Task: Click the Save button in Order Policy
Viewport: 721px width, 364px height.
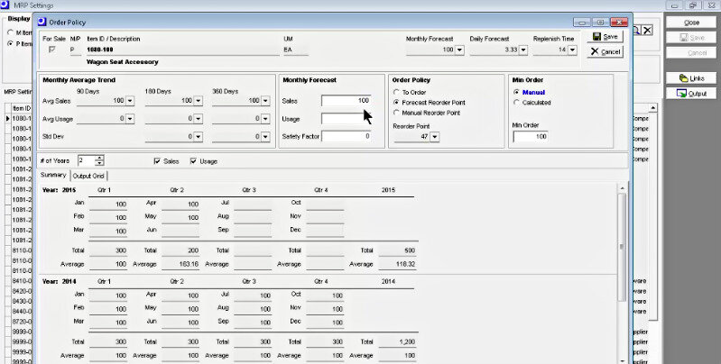Action: pyautogui.click(x=605, y=37)
